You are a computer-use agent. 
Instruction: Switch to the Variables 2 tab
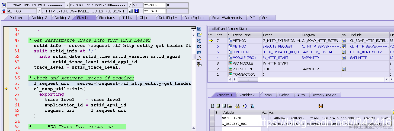pyautogui.click(x=247, y=95)
